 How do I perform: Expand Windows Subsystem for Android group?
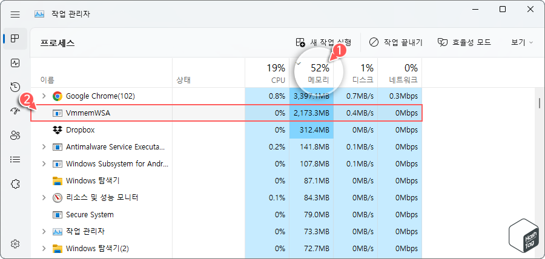[44, 164]
